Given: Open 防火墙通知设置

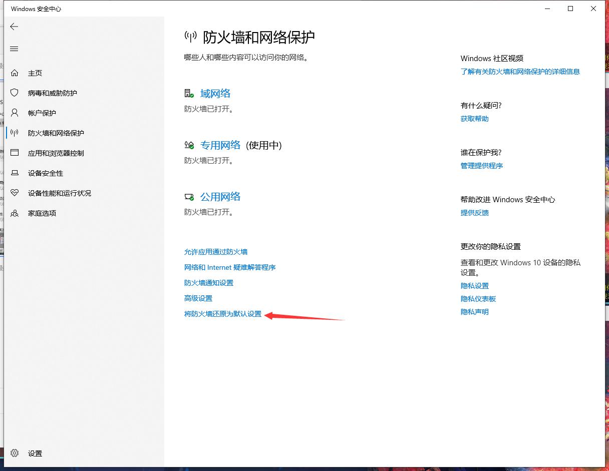Looking at the screenshot, I should [208, 283].
